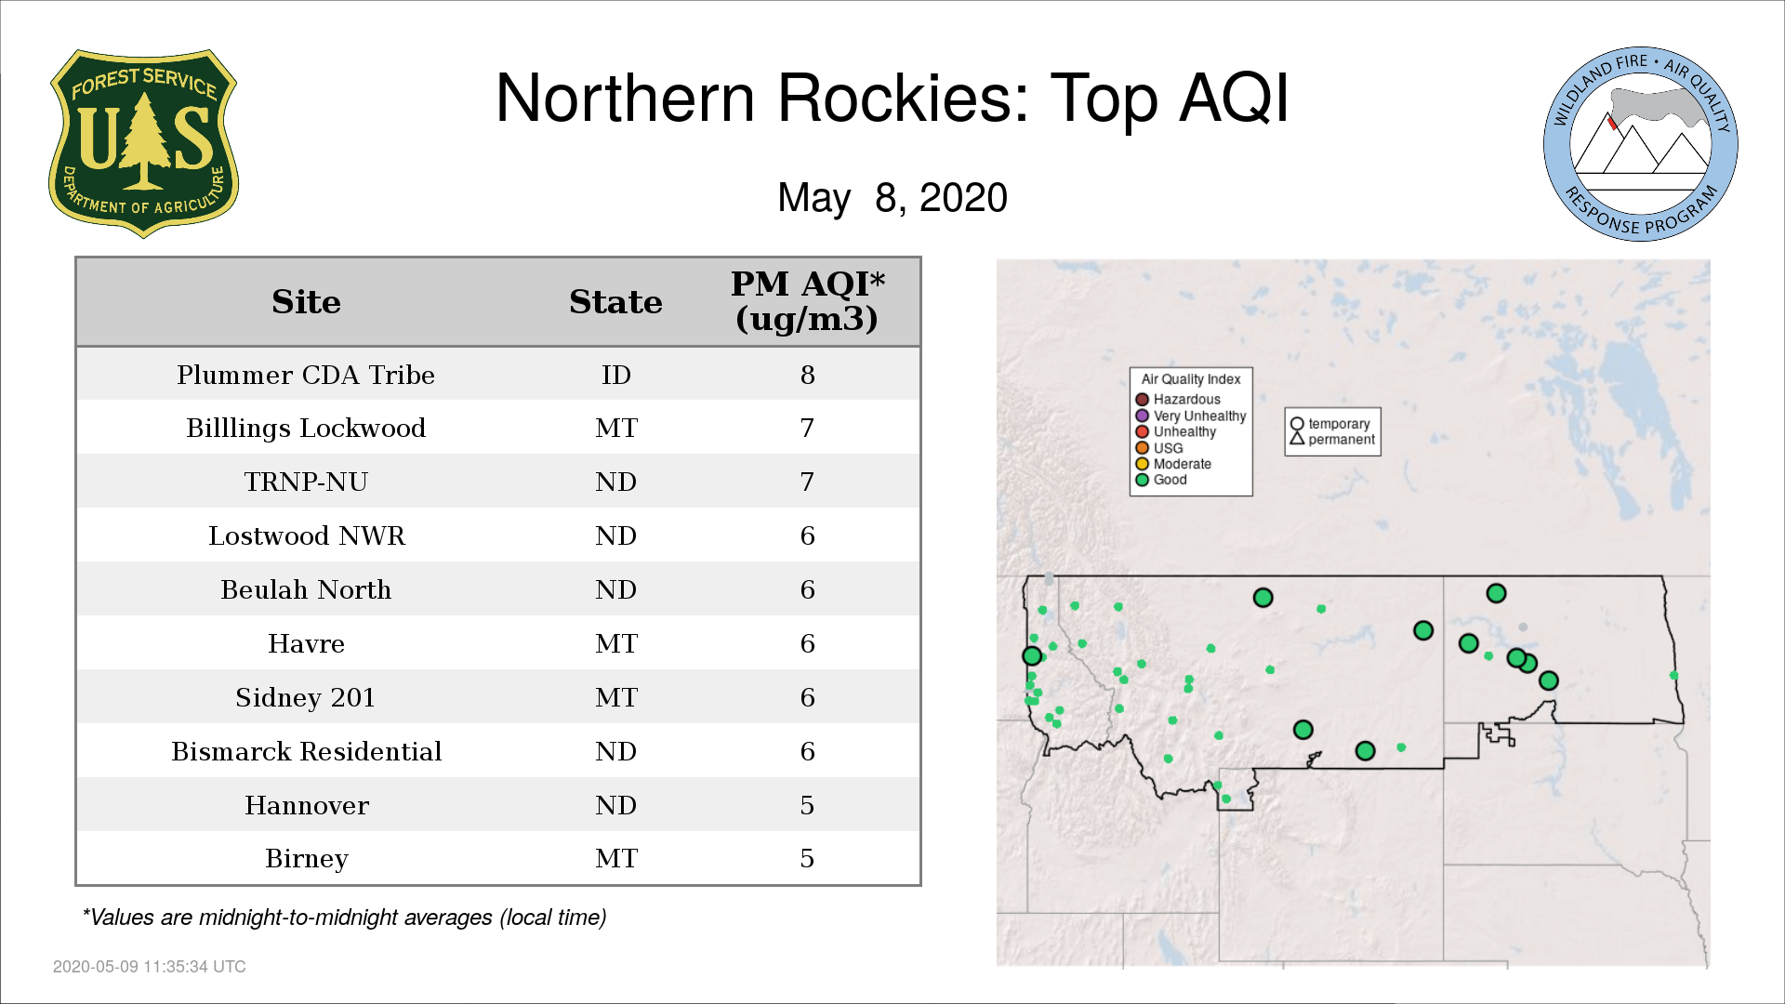Click the temporary circle symbol in legend
The image size is (1785, 1004).
(x=1297, y=424)
